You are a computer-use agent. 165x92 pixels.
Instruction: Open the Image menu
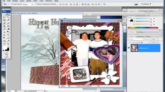(x=15, y=1)
